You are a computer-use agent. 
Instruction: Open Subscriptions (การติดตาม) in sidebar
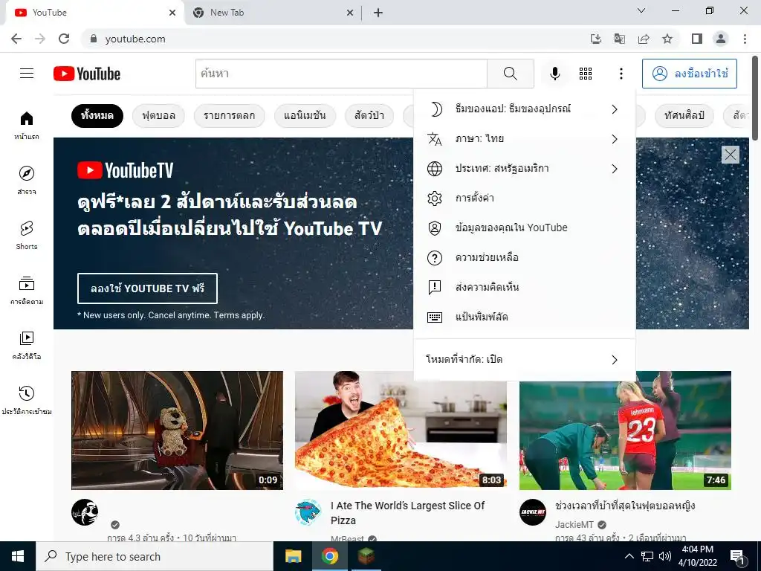[x=27, y=291]
